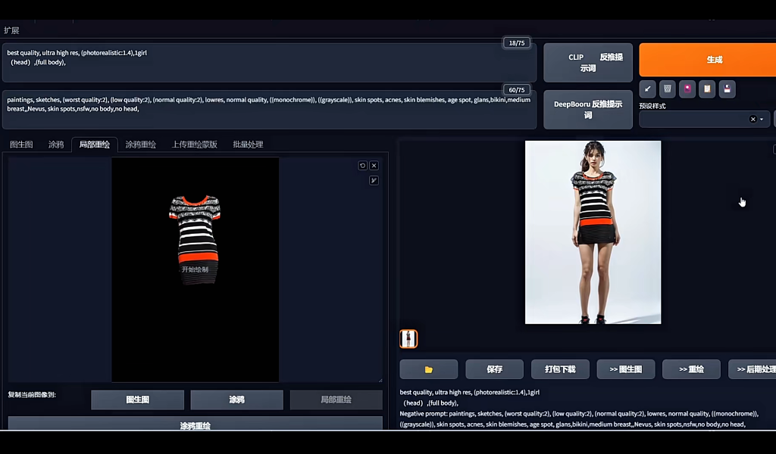Viewport: 776px width, 454px height.
Task: Send result with >> 图生图 button
Action: [625, 369]
